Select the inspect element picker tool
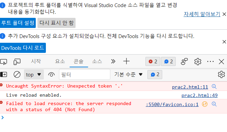The height and width of the screenshot is (132, 227). [4, 62]
